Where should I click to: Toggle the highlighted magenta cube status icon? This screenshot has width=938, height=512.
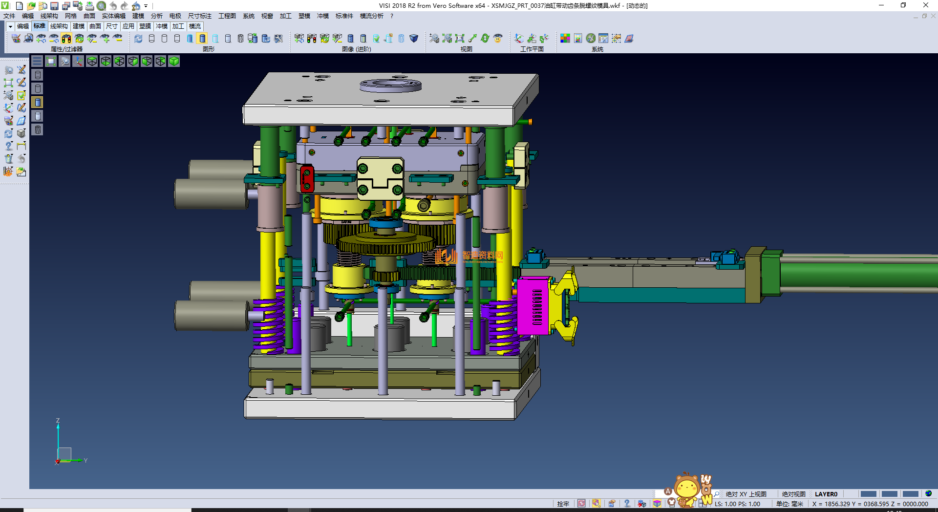[x=657, y=504]
